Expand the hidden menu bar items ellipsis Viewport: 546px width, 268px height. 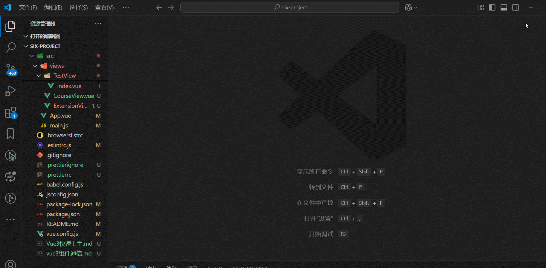coord(126,7)
